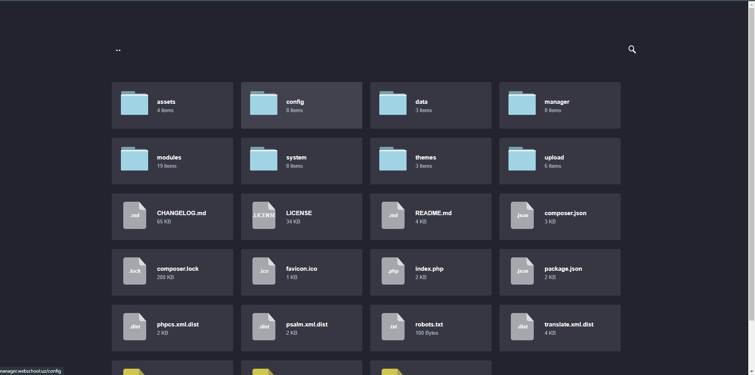
Task: Click the composer.lock file icon
Action: [134, 271]
